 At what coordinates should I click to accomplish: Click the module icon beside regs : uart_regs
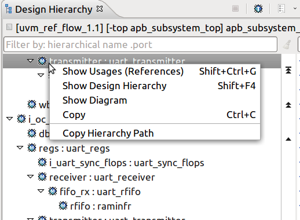(x=32, y=148)
